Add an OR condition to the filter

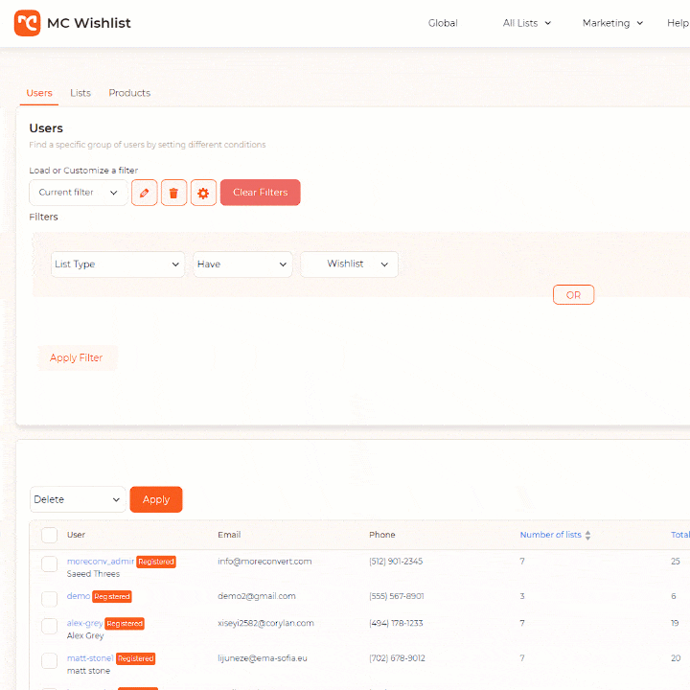coord(573,295)
